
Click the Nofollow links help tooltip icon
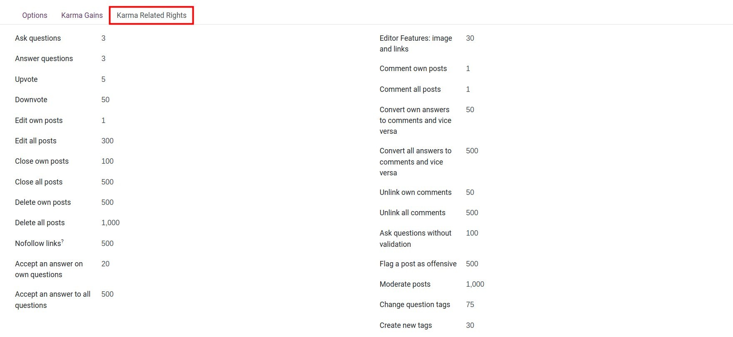tap(62, 241)
